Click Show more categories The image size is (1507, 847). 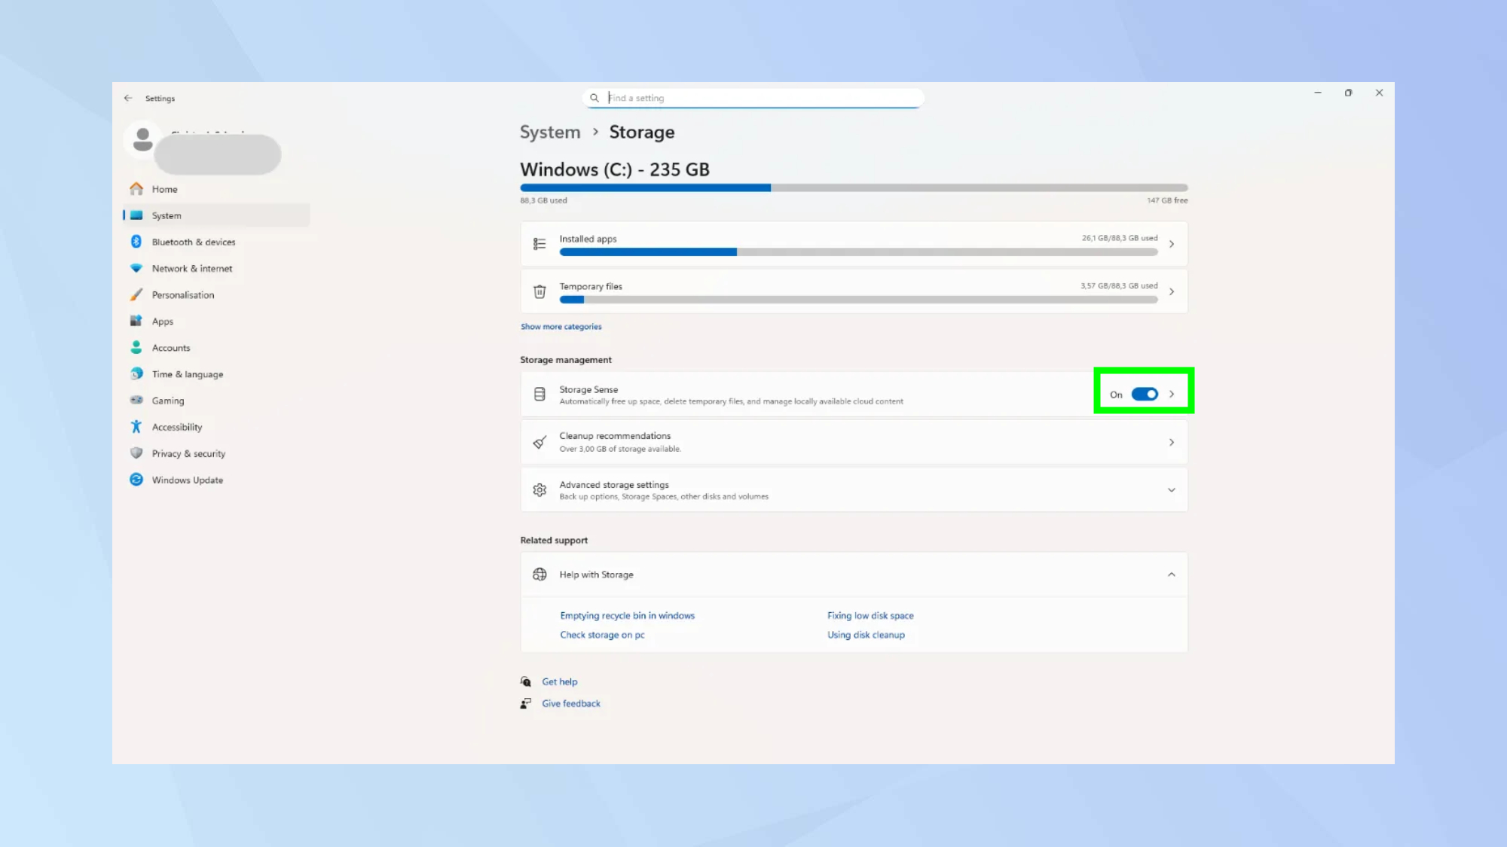[x=561, y=326]
